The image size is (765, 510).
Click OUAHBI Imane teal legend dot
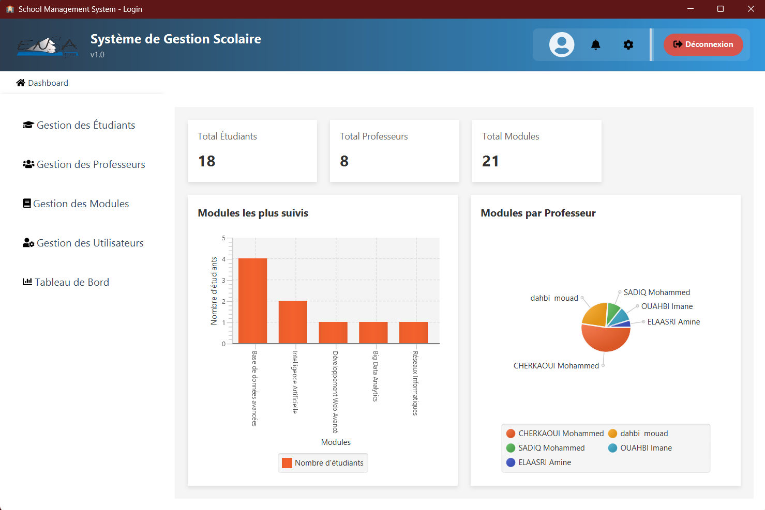pyautogui.click(x=613, y=448)
